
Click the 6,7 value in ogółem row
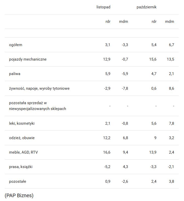coord(171,45)
